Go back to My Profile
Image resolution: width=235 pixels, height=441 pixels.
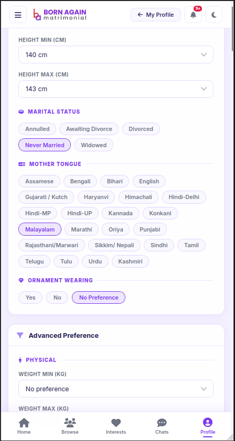point(156,15)
